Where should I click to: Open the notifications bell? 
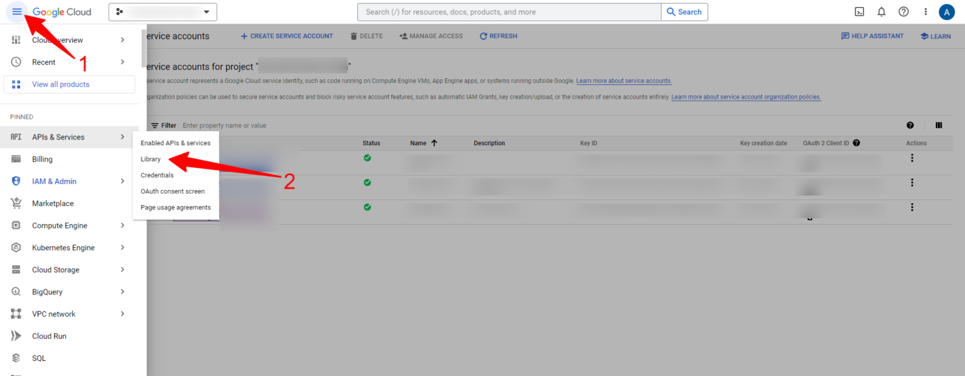tap(881, 11)
